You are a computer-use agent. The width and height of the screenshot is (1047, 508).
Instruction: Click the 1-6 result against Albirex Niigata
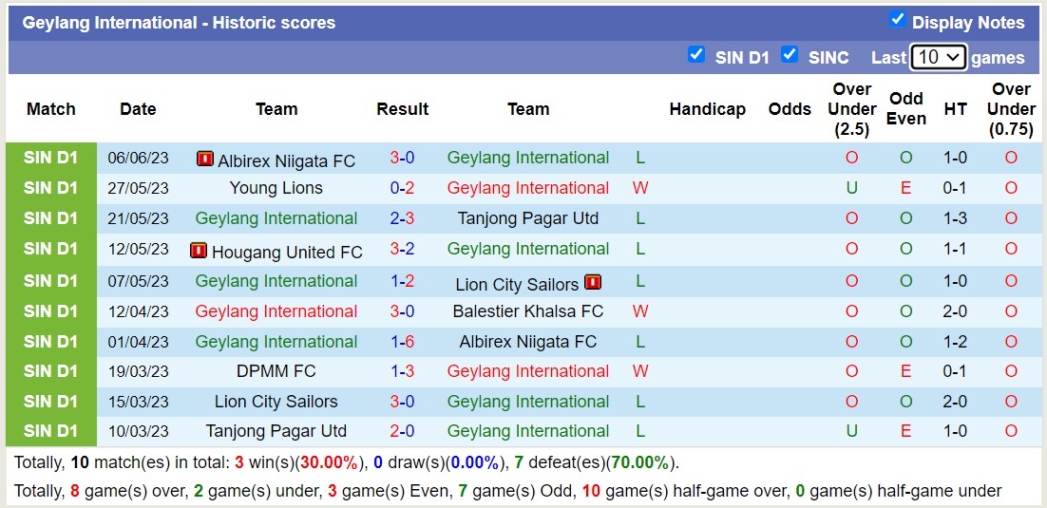coord(402,342)
